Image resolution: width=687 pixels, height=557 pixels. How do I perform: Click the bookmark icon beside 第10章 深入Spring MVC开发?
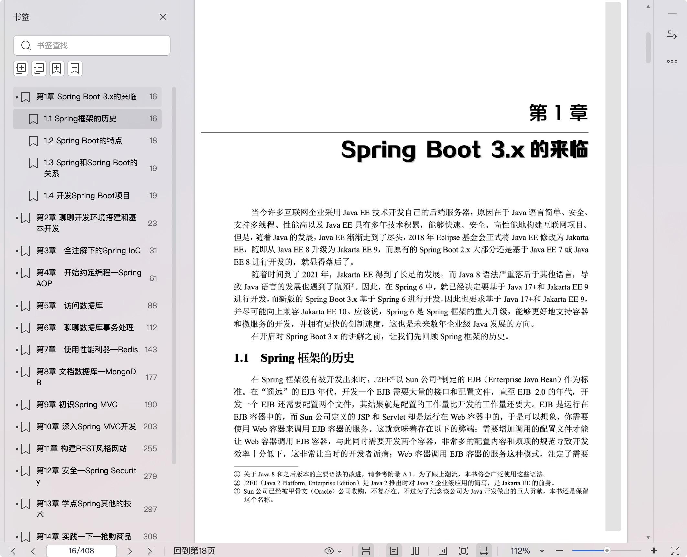[26, 427]
